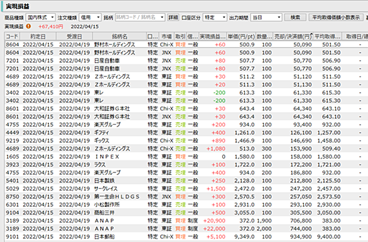Click the 2022/04/15 date beside total profit
This screenshot has width=368, height=242.
point(85,26)
